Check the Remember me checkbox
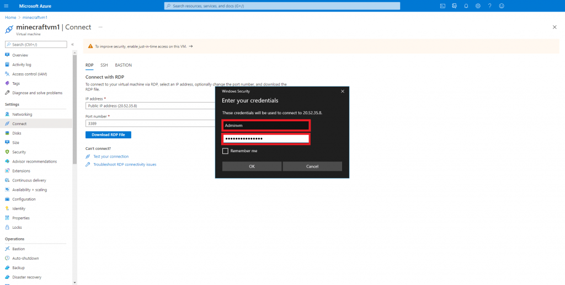This screenshot has width=565, height=285. coord(225,150)
